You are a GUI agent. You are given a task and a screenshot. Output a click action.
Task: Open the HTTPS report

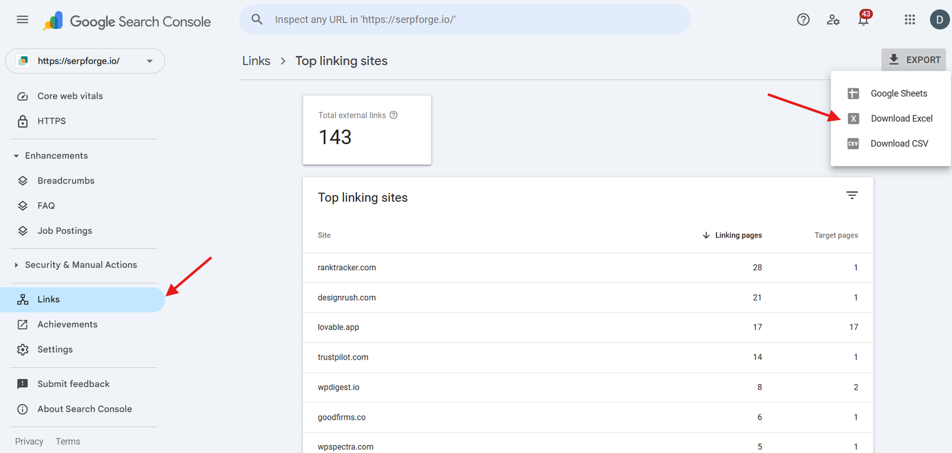tap(83, 121)
